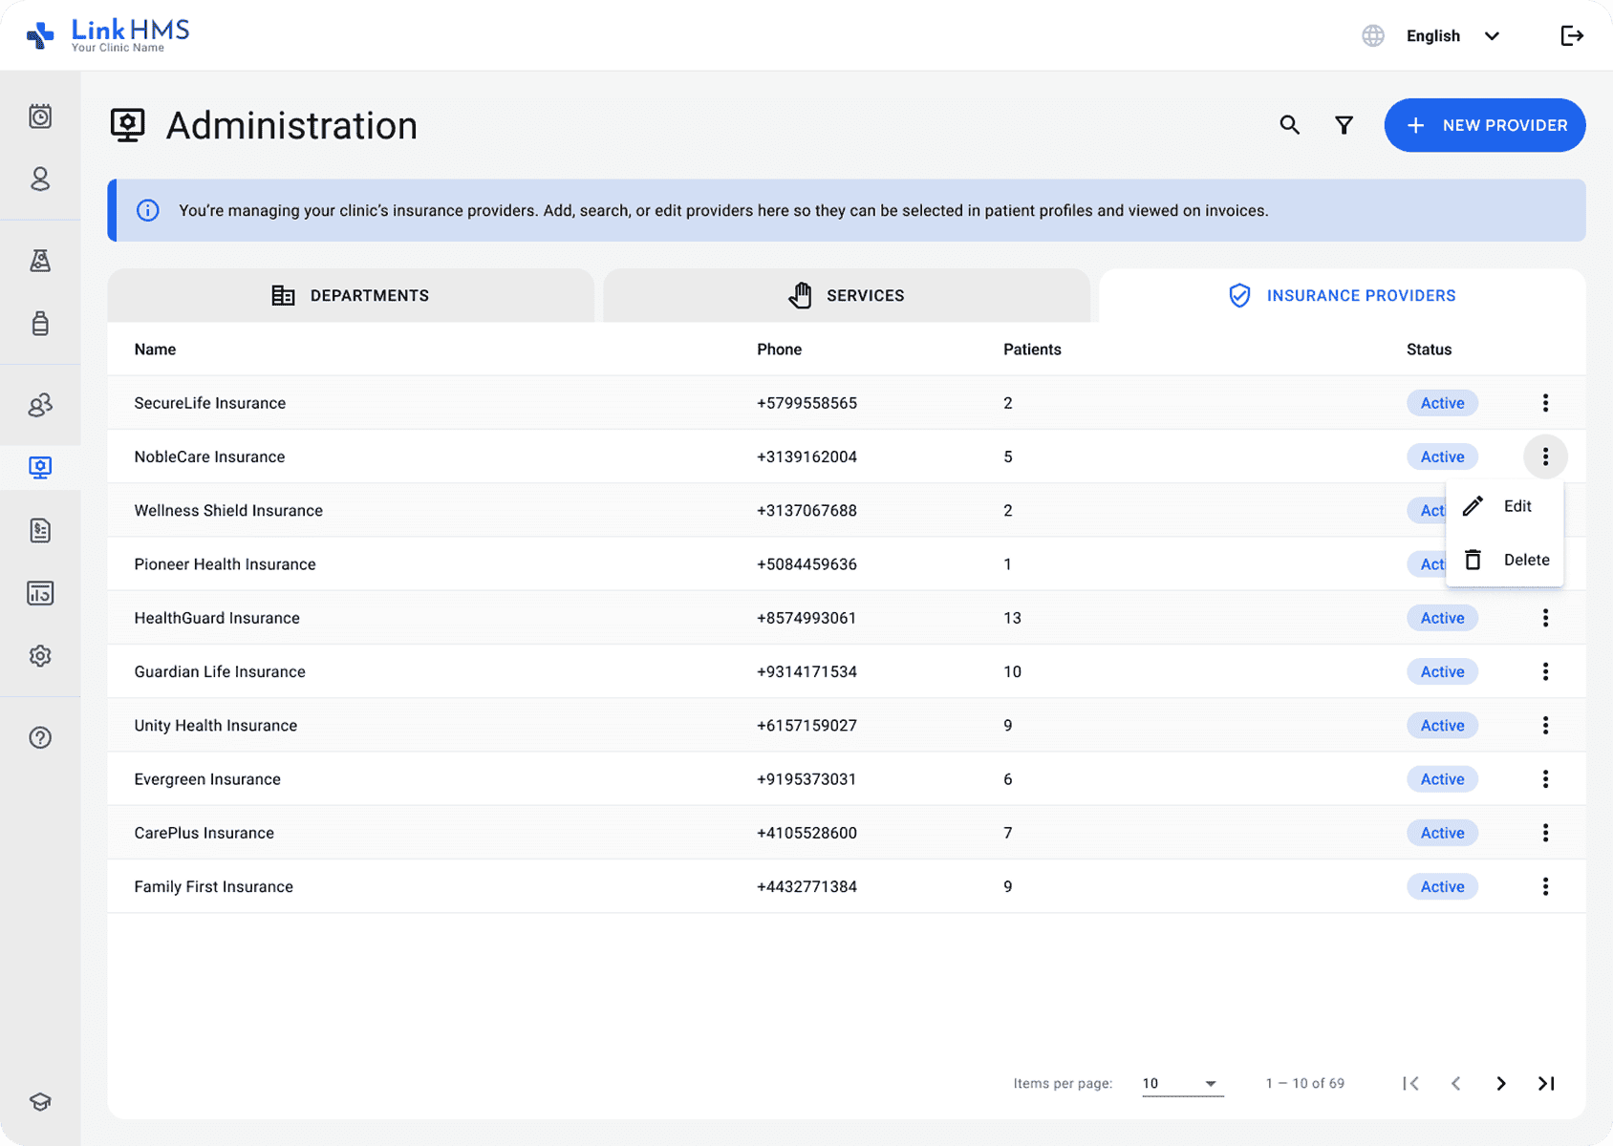The width and height of the screenshot is (1613, 1146).
Task: Open the SecureLife Insurance row options menu
Action: pos(1544,403)
